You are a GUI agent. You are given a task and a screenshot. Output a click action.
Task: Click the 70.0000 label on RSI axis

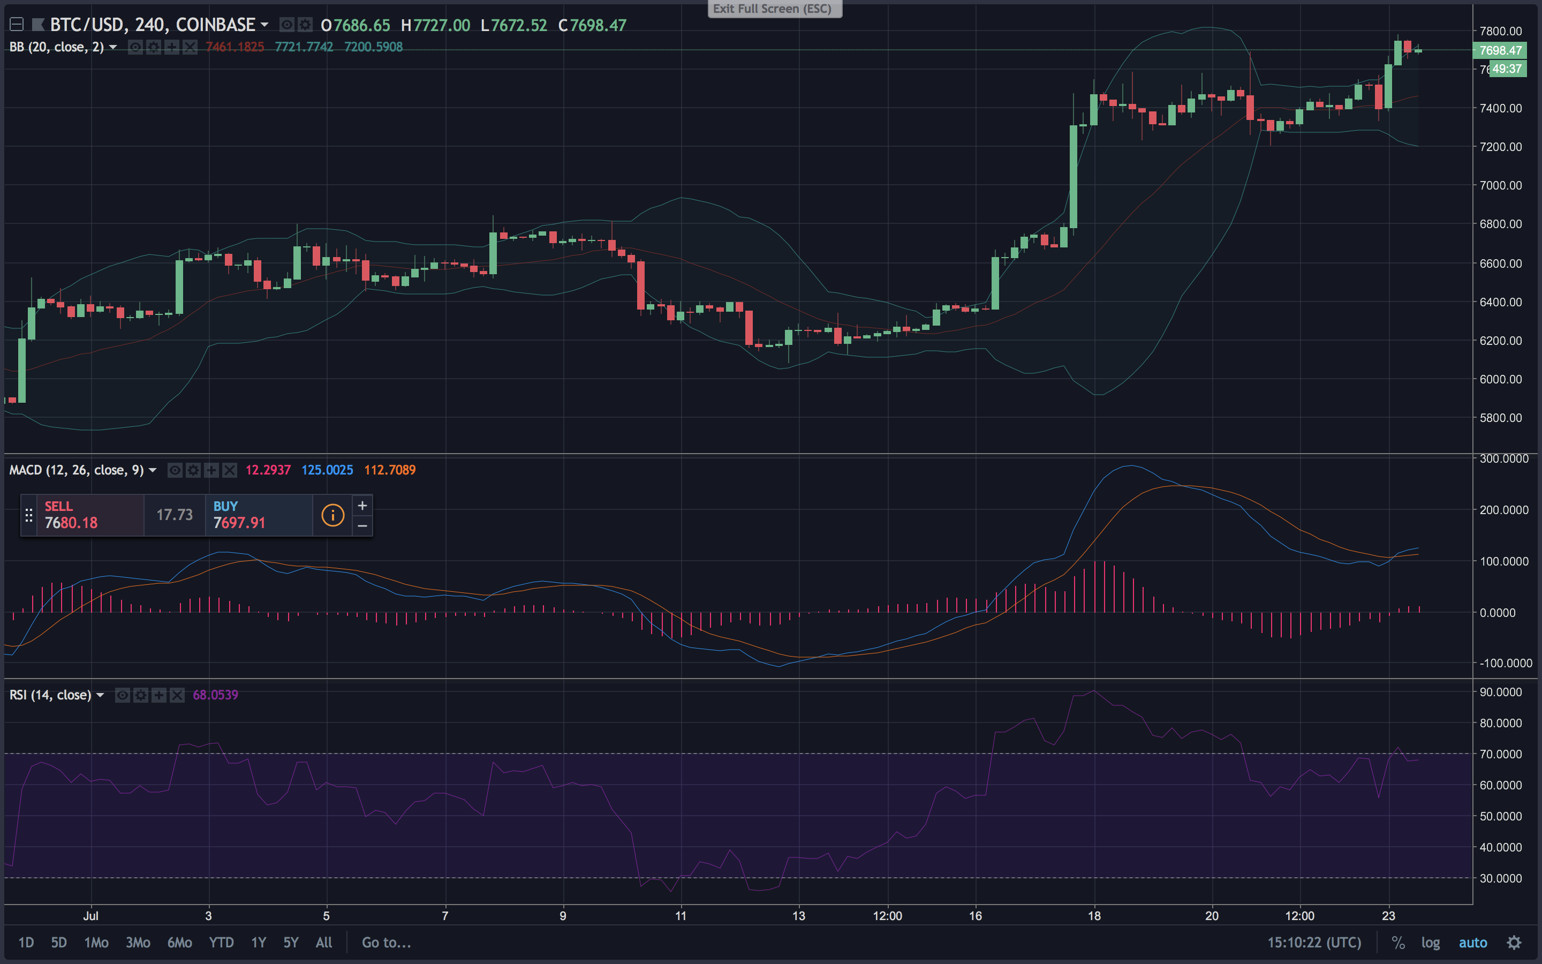[1501, 754]
